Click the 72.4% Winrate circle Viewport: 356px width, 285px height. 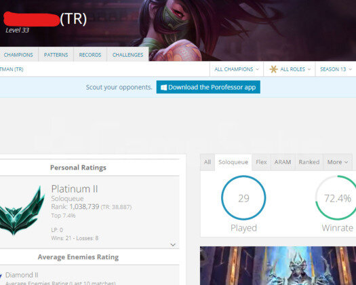[336, 197]
